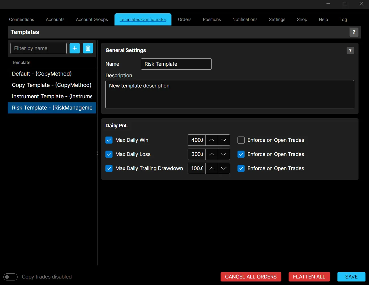Minimize the application window
369x285 pixels.
(x=328, y=4)
